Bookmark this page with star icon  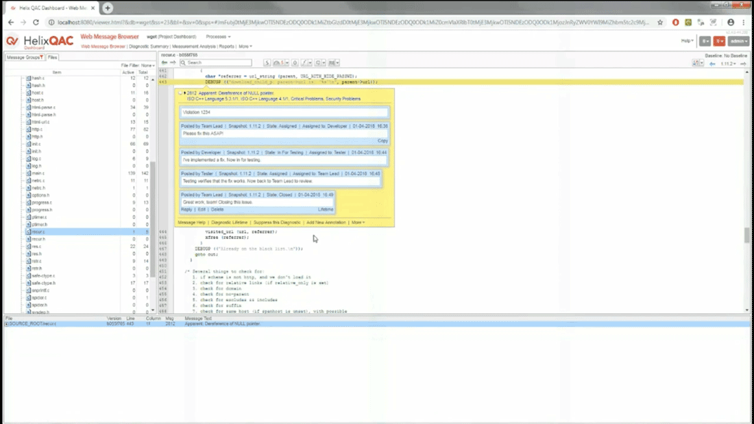tap(660, 22)
